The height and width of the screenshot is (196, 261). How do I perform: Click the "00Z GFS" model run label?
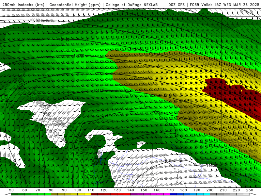coord(177,5)
